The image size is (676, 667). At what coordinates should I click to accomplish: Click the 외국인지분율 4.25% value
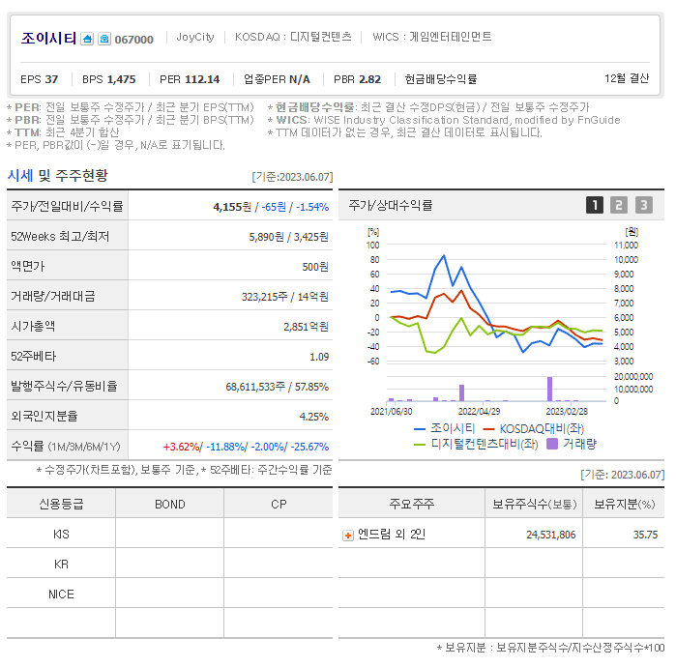tap(314, 417)
